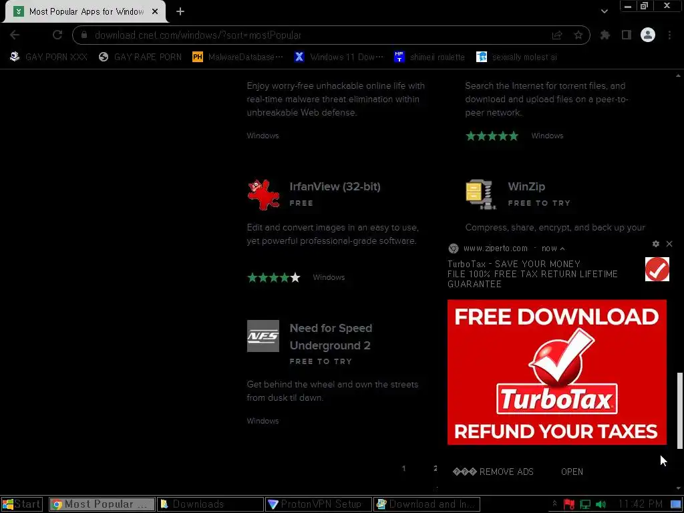Screen dimensions: 684x513
Task: Click the page scrollbar up arrow
Action: click(x=679, y=75)
